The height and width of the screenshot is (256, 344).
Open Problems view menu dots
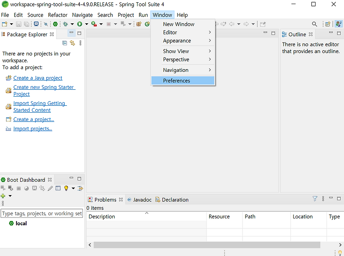coord(323,199)
